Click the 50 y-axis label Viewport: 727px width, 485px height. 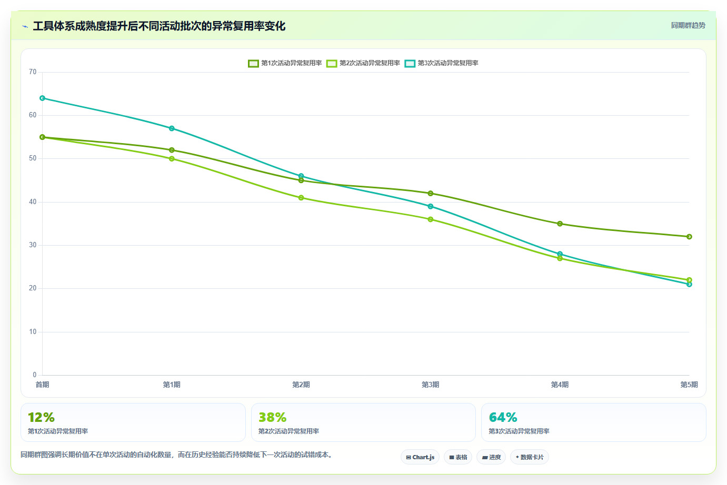click(33, 158)
